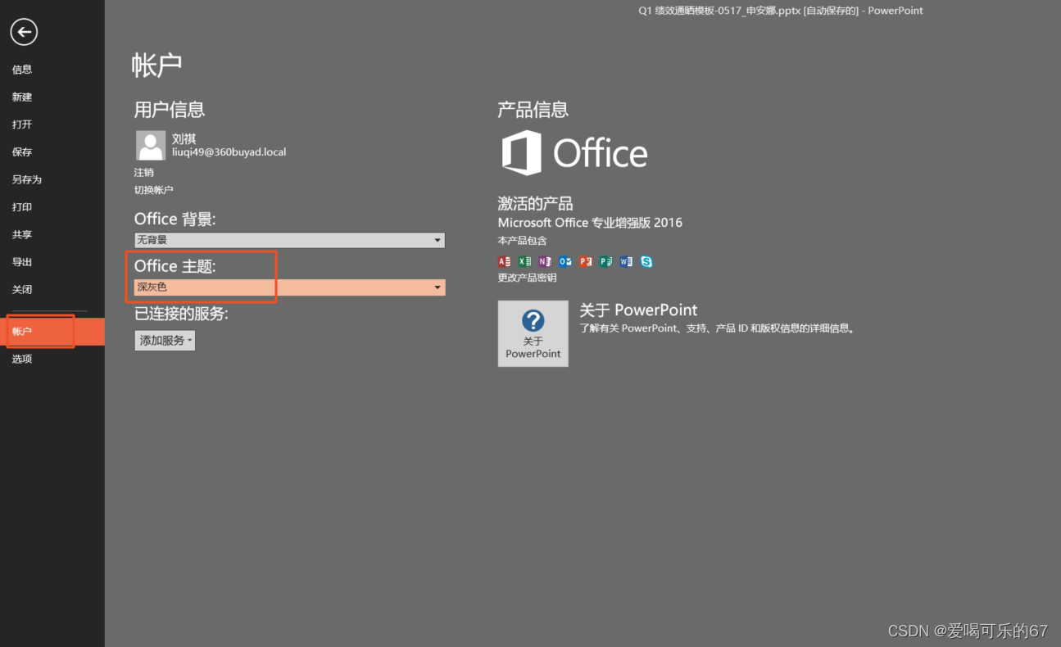Click the PowerPoint support and copyright description text
This screenshot has width=1061, height=647.
click(718, 328)
